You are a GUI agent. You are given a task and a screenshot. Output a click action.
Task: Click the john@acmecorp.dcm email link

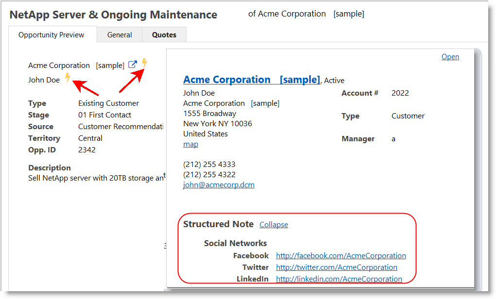pos(219,185)
